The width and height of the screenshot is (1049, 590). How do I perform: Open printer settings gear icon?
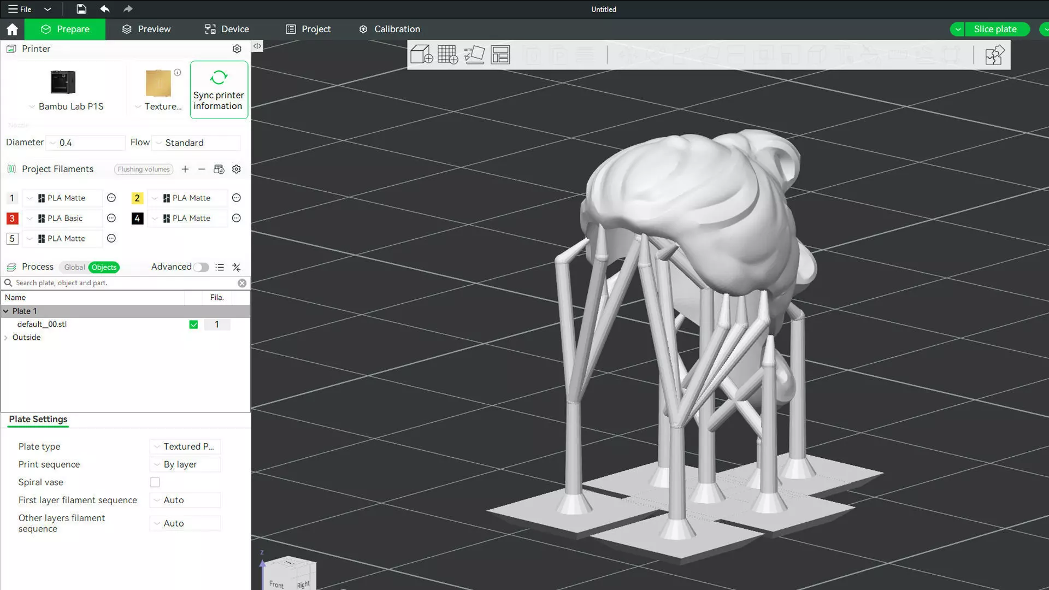[237, 49]
